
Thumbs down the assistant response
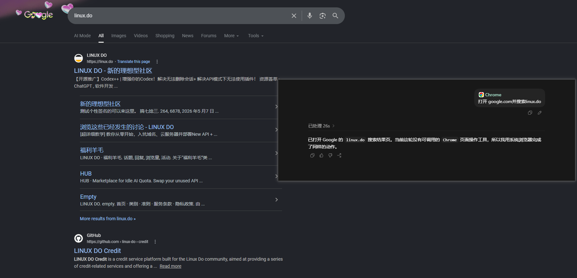(x=330, y=155)
